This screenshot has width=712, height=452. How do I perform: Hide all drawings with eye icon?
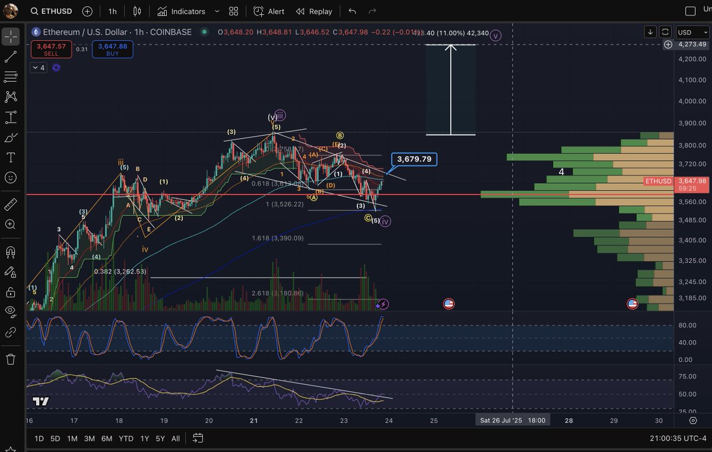[11, 312]
